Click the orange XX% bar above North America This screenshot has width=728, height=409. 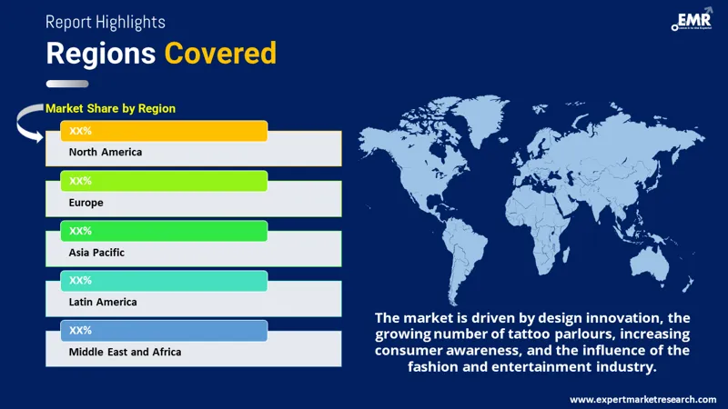[x=164, y=131]
